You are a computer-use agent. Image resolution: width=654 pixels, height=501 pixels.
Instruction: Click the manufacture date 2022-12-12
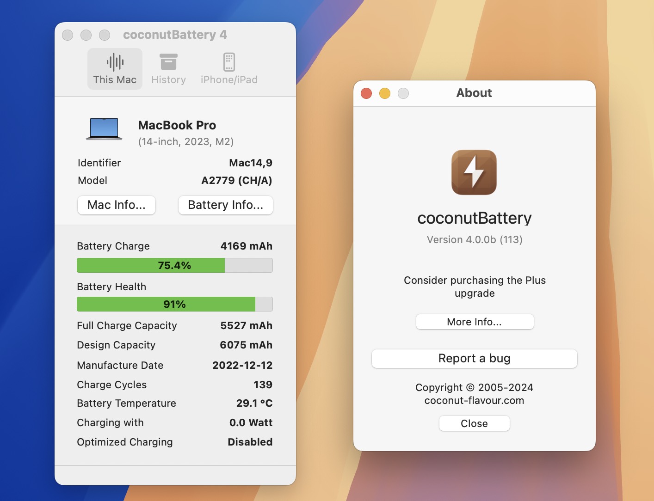[242, 365]
